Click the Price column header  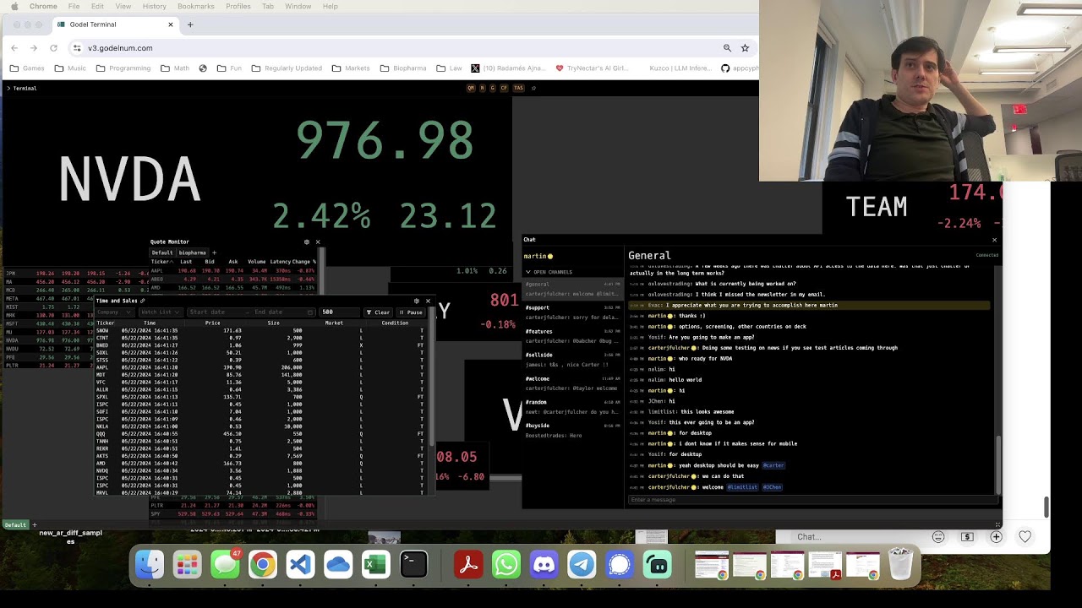pyautogui.click(x=212, y=323)
